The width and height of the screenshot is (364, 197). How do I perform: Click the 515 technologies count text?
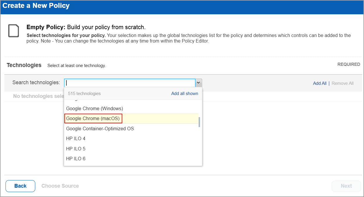pyautogui.click(x=84, y=94)
